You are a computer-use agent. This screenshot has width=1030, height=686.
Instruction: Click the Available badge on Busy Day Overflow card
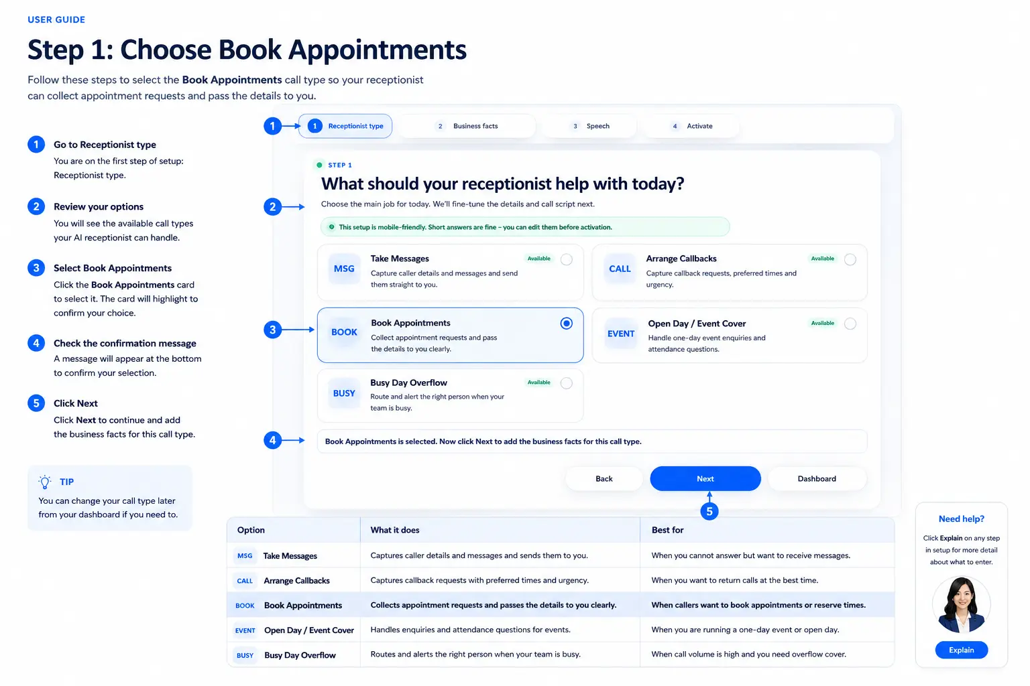click(538, 383)
